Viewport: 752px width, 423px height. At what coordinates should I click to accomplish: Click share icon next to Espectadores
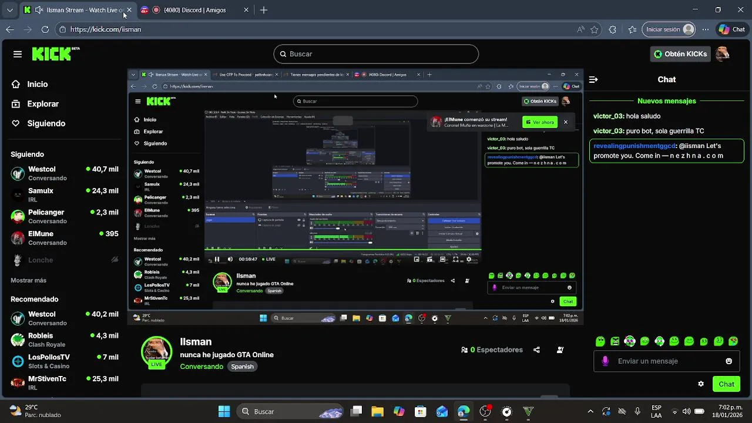(x=536, y=350)
